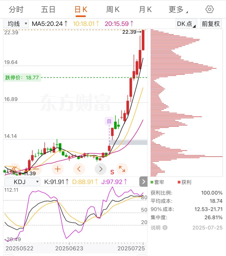The width and height of the screenshot is (226, 256).
Task: Tap the 20250522 date label
Action: coord(19,248)
